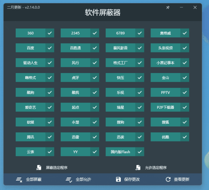
Task: Click the 保存更改 button label
Action: pos(132,180)
